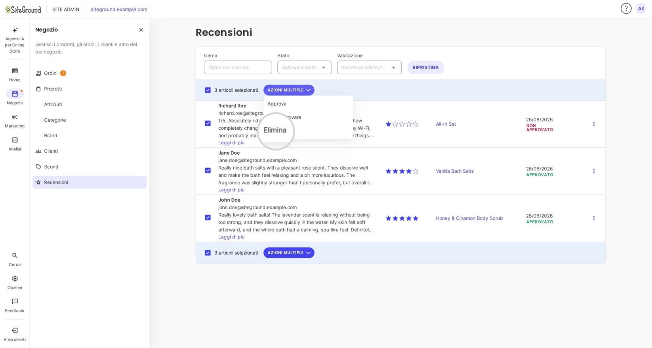Open the more-options menu for Richard Roe review

click(x=593, y=124)
